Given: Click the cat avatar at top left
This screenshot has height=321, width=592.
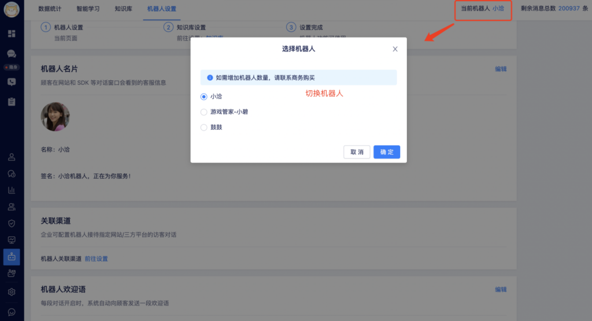Looking at the screenshot, I should (12, 9).
